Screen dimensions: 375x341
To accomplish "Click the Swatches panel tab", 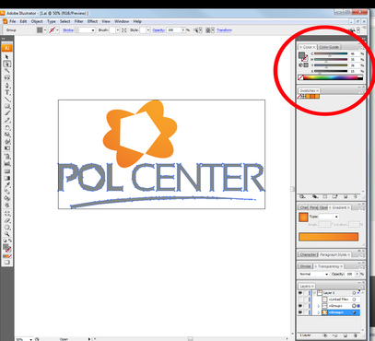I will tap(309, 90).
